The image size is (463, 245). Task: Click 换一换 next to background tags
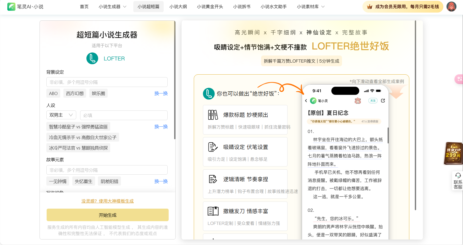click(x=161, y=93)
